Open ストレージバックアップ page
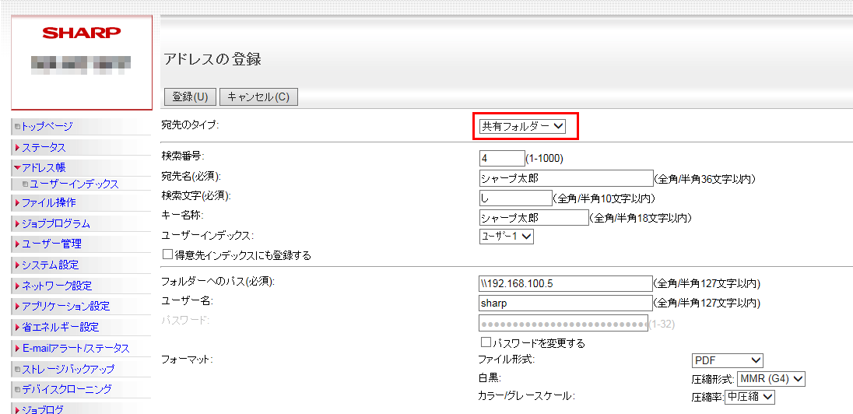Viewport: 853px width, 414px height. pyautogui.click(x=68, y=369)
